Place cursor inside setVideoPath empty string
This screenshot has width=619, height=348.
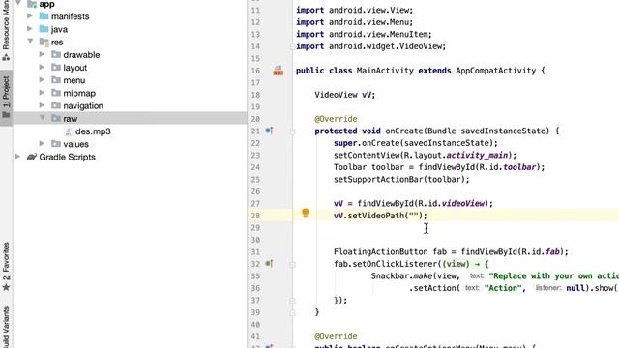[x=414, y=216]
